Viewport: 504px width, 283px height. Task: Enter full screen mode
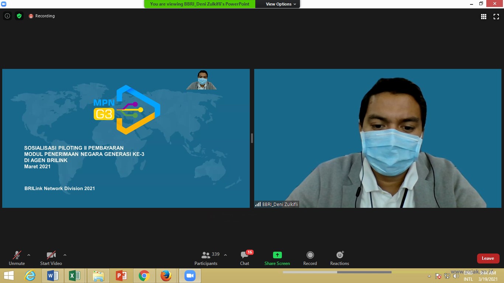[x=496, y=17]
